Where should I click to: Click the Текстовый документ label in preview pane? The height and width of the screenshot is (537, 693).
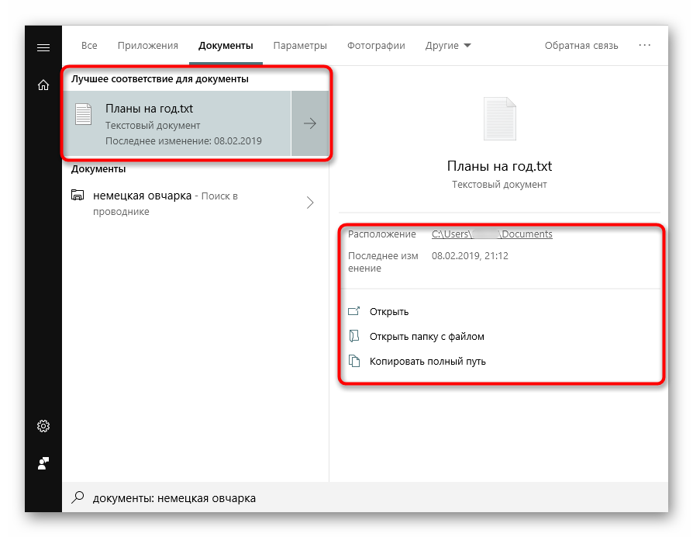pyautogui.click(x=499, y=185)
